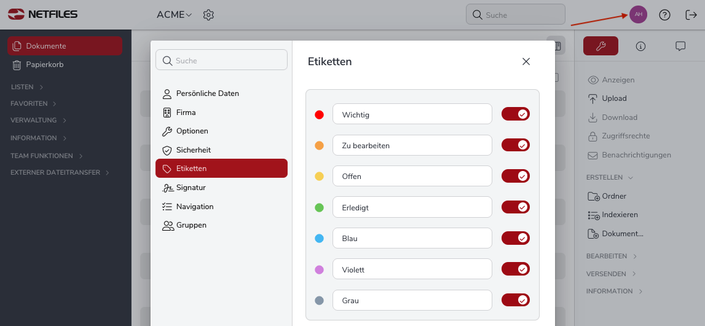Toggle off the Erledigt label switch
The width and height of the screenshot is (705, 326).
[x=516, y=207]
